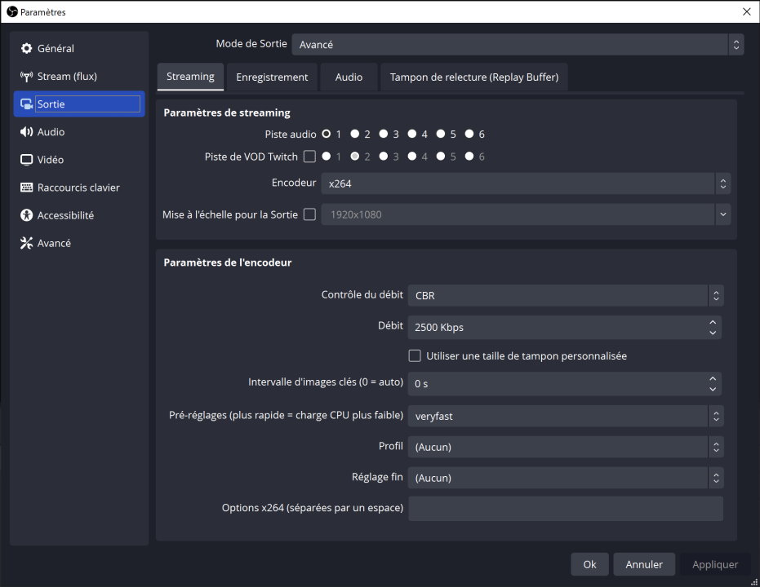Click the Accessibilité icon in sidebar
Image resolution: width=760 pixels, height=587 pixels.
point(26,215)
